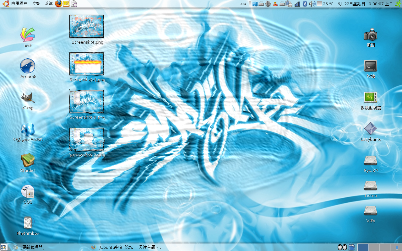Open the clock launcher beside the notes icon
The height and width of the screenshot is (251, 402).
[74, 4]
